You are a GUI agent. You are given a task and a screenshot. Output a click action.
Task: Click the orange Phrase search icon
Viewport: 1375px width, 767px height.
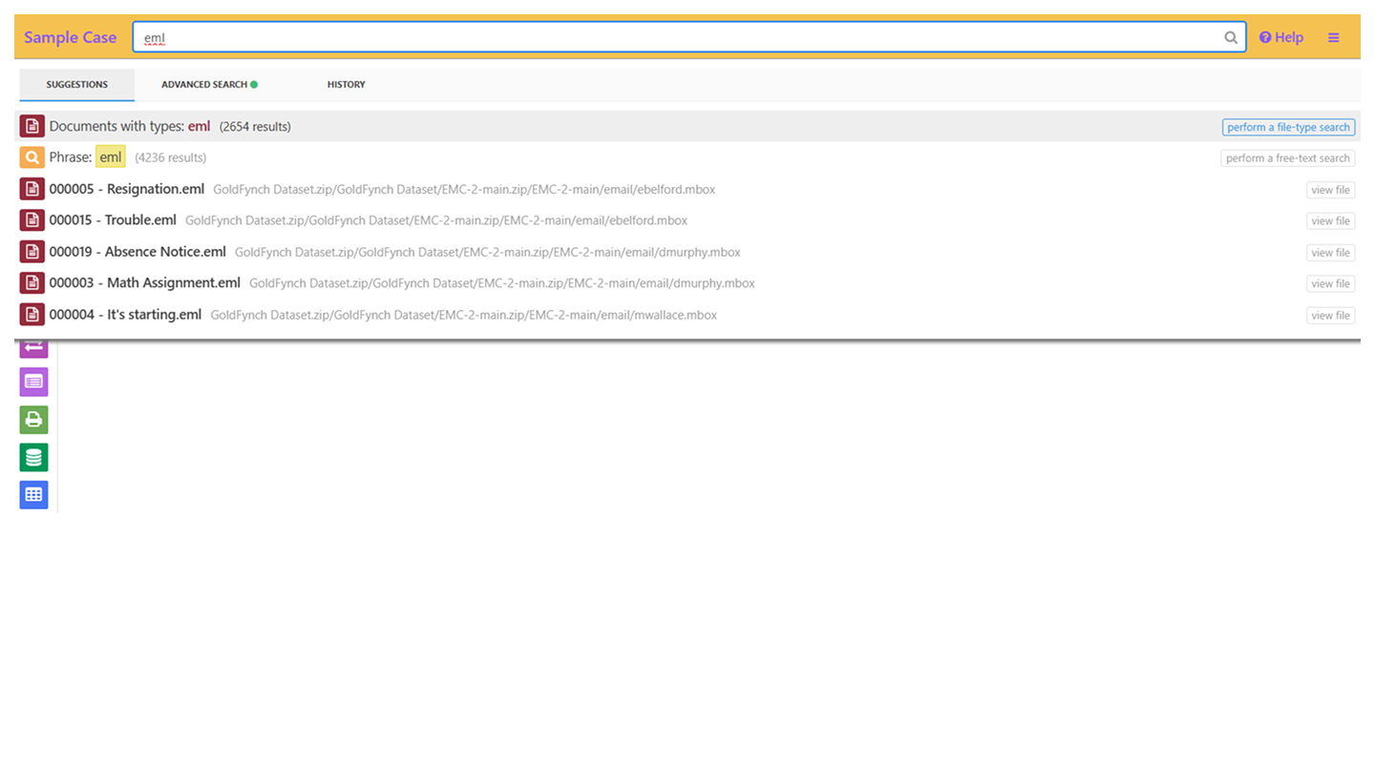pyautogui.click(x=32, y=157)
